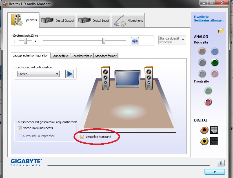
Task: Open the Raumkorrektur tab
Action: (82, 56)
